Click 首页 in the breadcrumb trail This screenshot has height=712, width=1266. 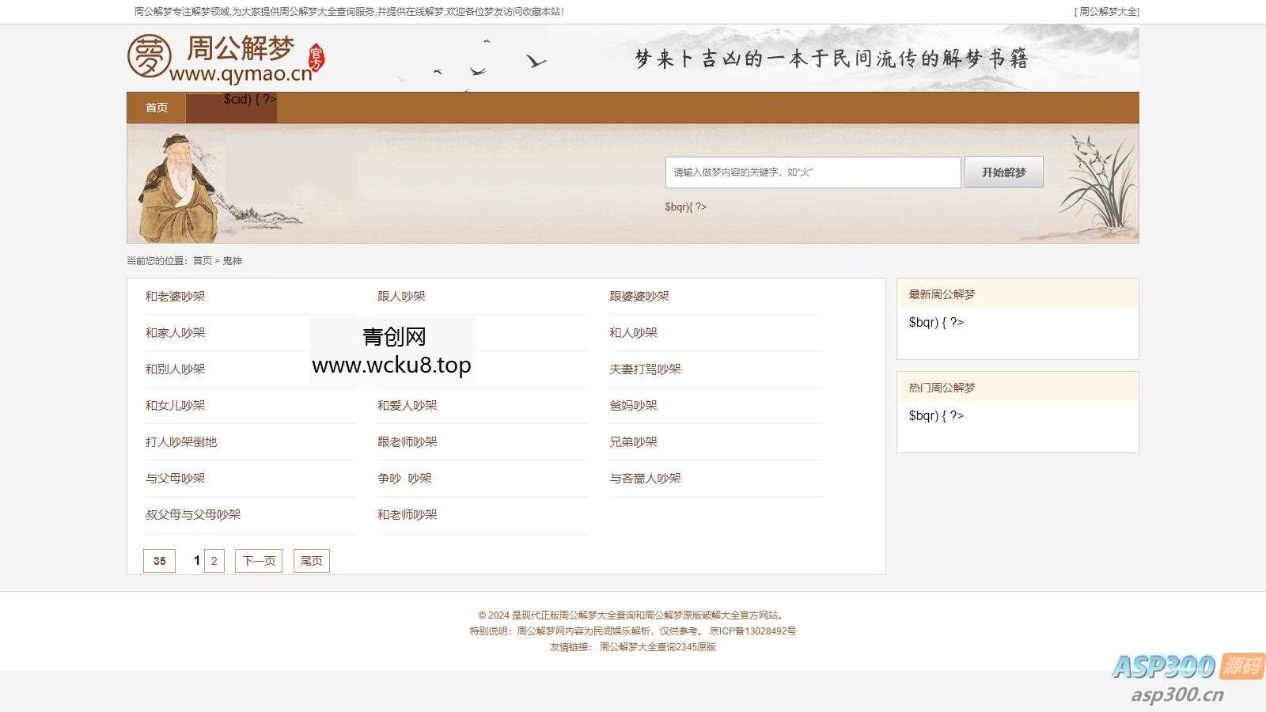pyautogui.click(x=200, y=259)
